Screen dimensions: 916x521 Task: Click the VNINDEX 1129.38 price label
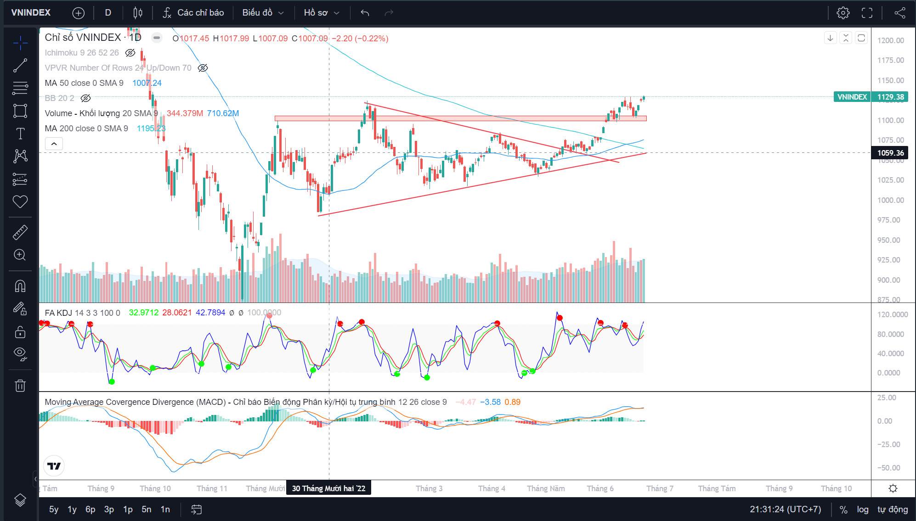pos(871,97)
